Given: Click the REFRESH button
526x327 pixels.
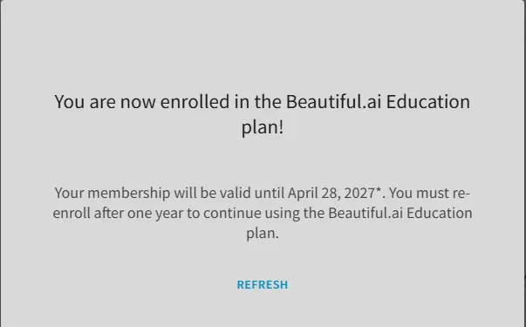Looking at the screenshot, I should pos(263,285).
